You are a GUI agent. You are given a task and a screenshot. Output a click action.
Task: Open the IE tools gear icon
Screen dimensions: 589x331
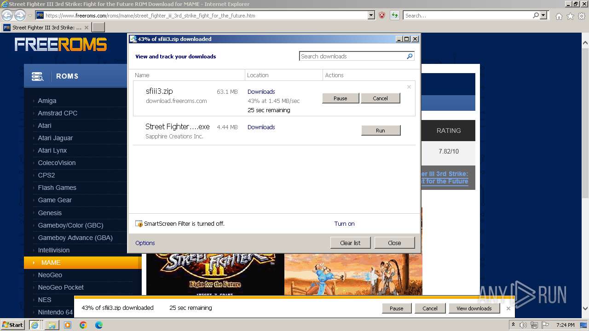582,16
